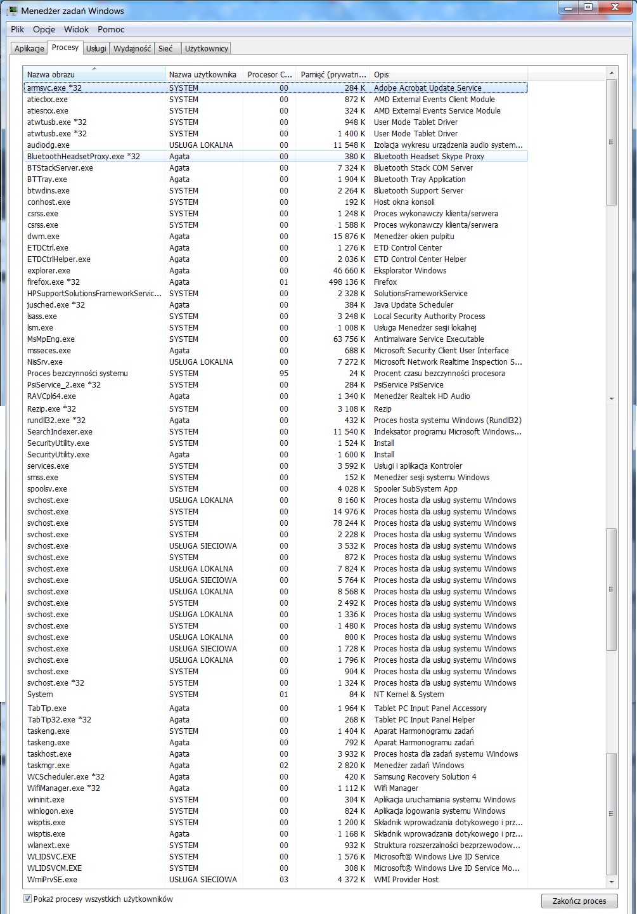Select the conhost.exe process
The height and width of the screenshot is (914, 637).
275,202
